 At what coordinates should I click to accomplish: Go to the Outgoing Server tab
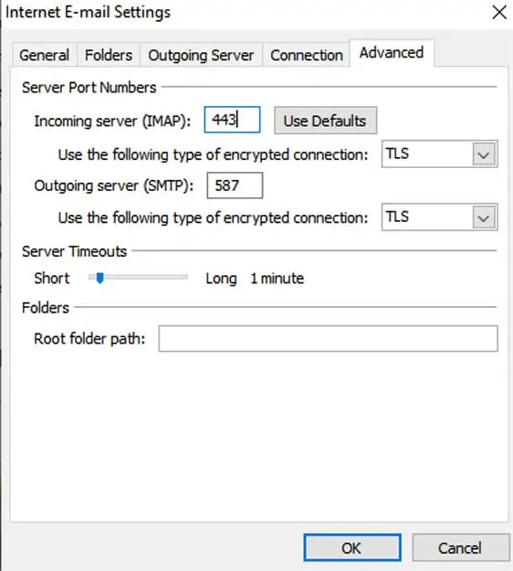pyautogui.click(x=201, y=56)
